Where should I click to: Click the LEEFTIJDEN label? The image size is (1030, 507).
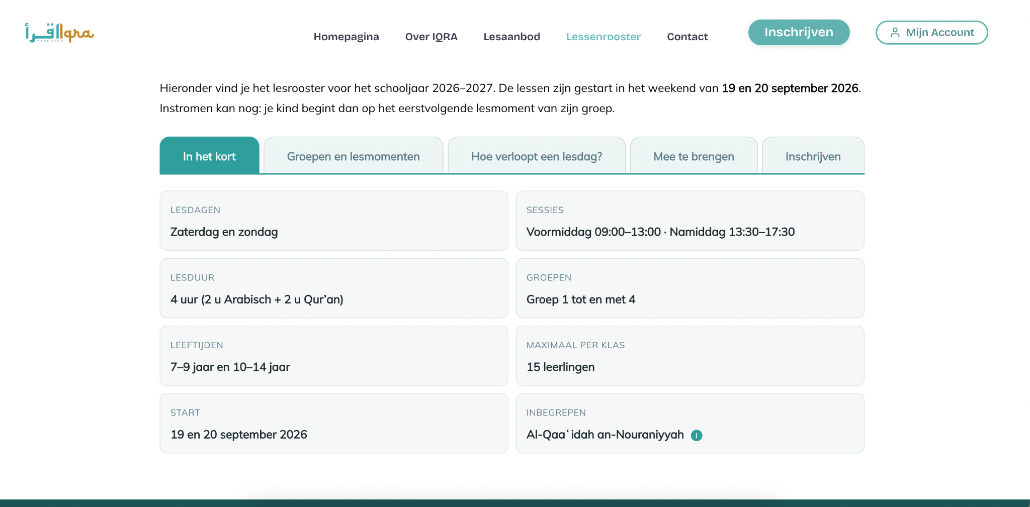[197, 345]
